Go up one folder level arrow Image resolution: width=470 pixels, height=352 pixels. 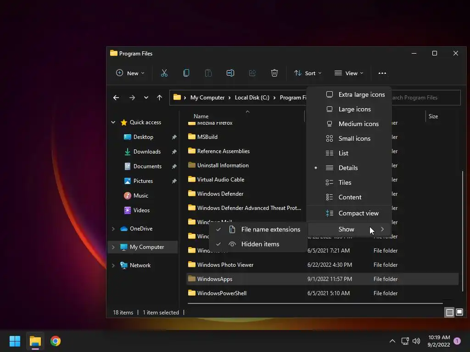pos(159,98)
